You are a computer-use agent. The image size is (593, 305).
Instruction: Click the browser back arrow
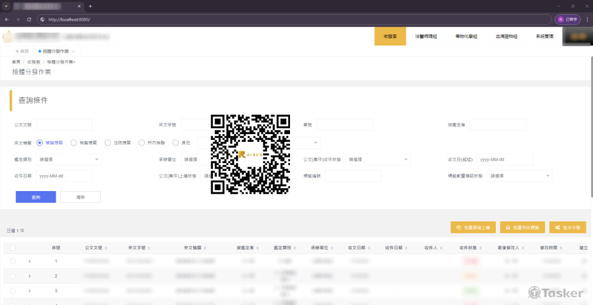[x=7, y=20]
